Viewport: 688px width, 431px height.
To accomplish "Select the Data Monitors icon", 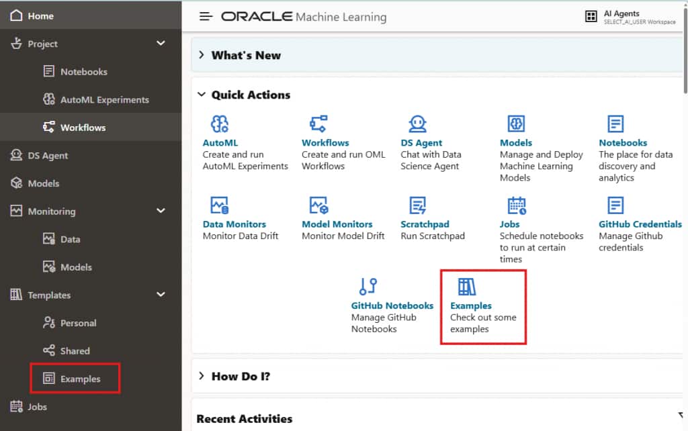I will tap(220, 205).
